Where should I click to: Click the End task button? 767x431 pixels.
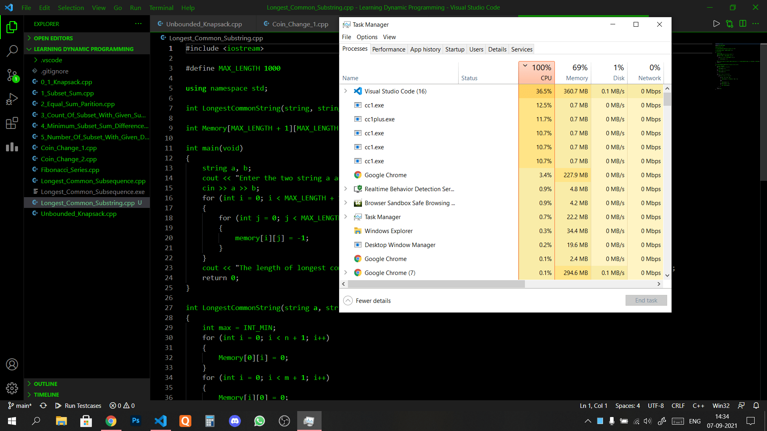click(646, 300)
